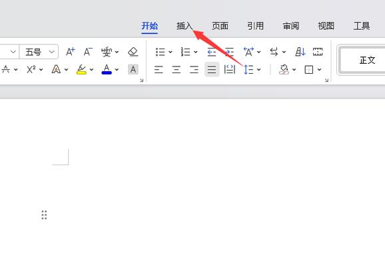This screenshot has height=254, width=385.
Task: Toggle justified alignment button
Action: pyautogui.click(x=212, y=70)
